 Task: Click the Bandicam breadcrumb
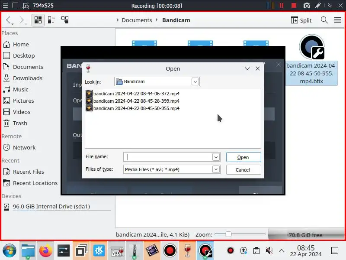coord(176,20)
